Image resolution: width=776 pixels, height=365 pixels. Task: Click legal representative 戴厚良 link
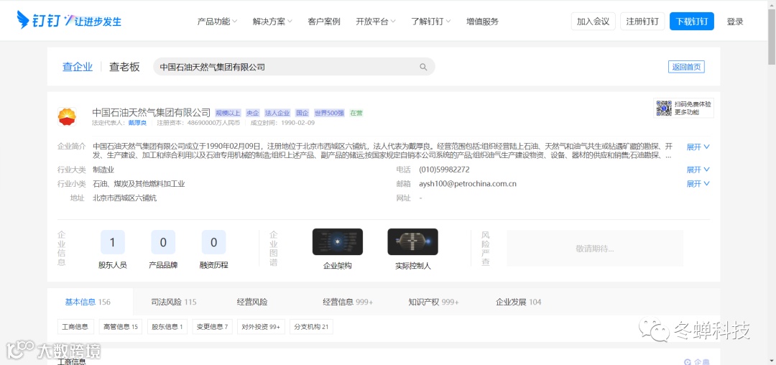tap(137, 123)
